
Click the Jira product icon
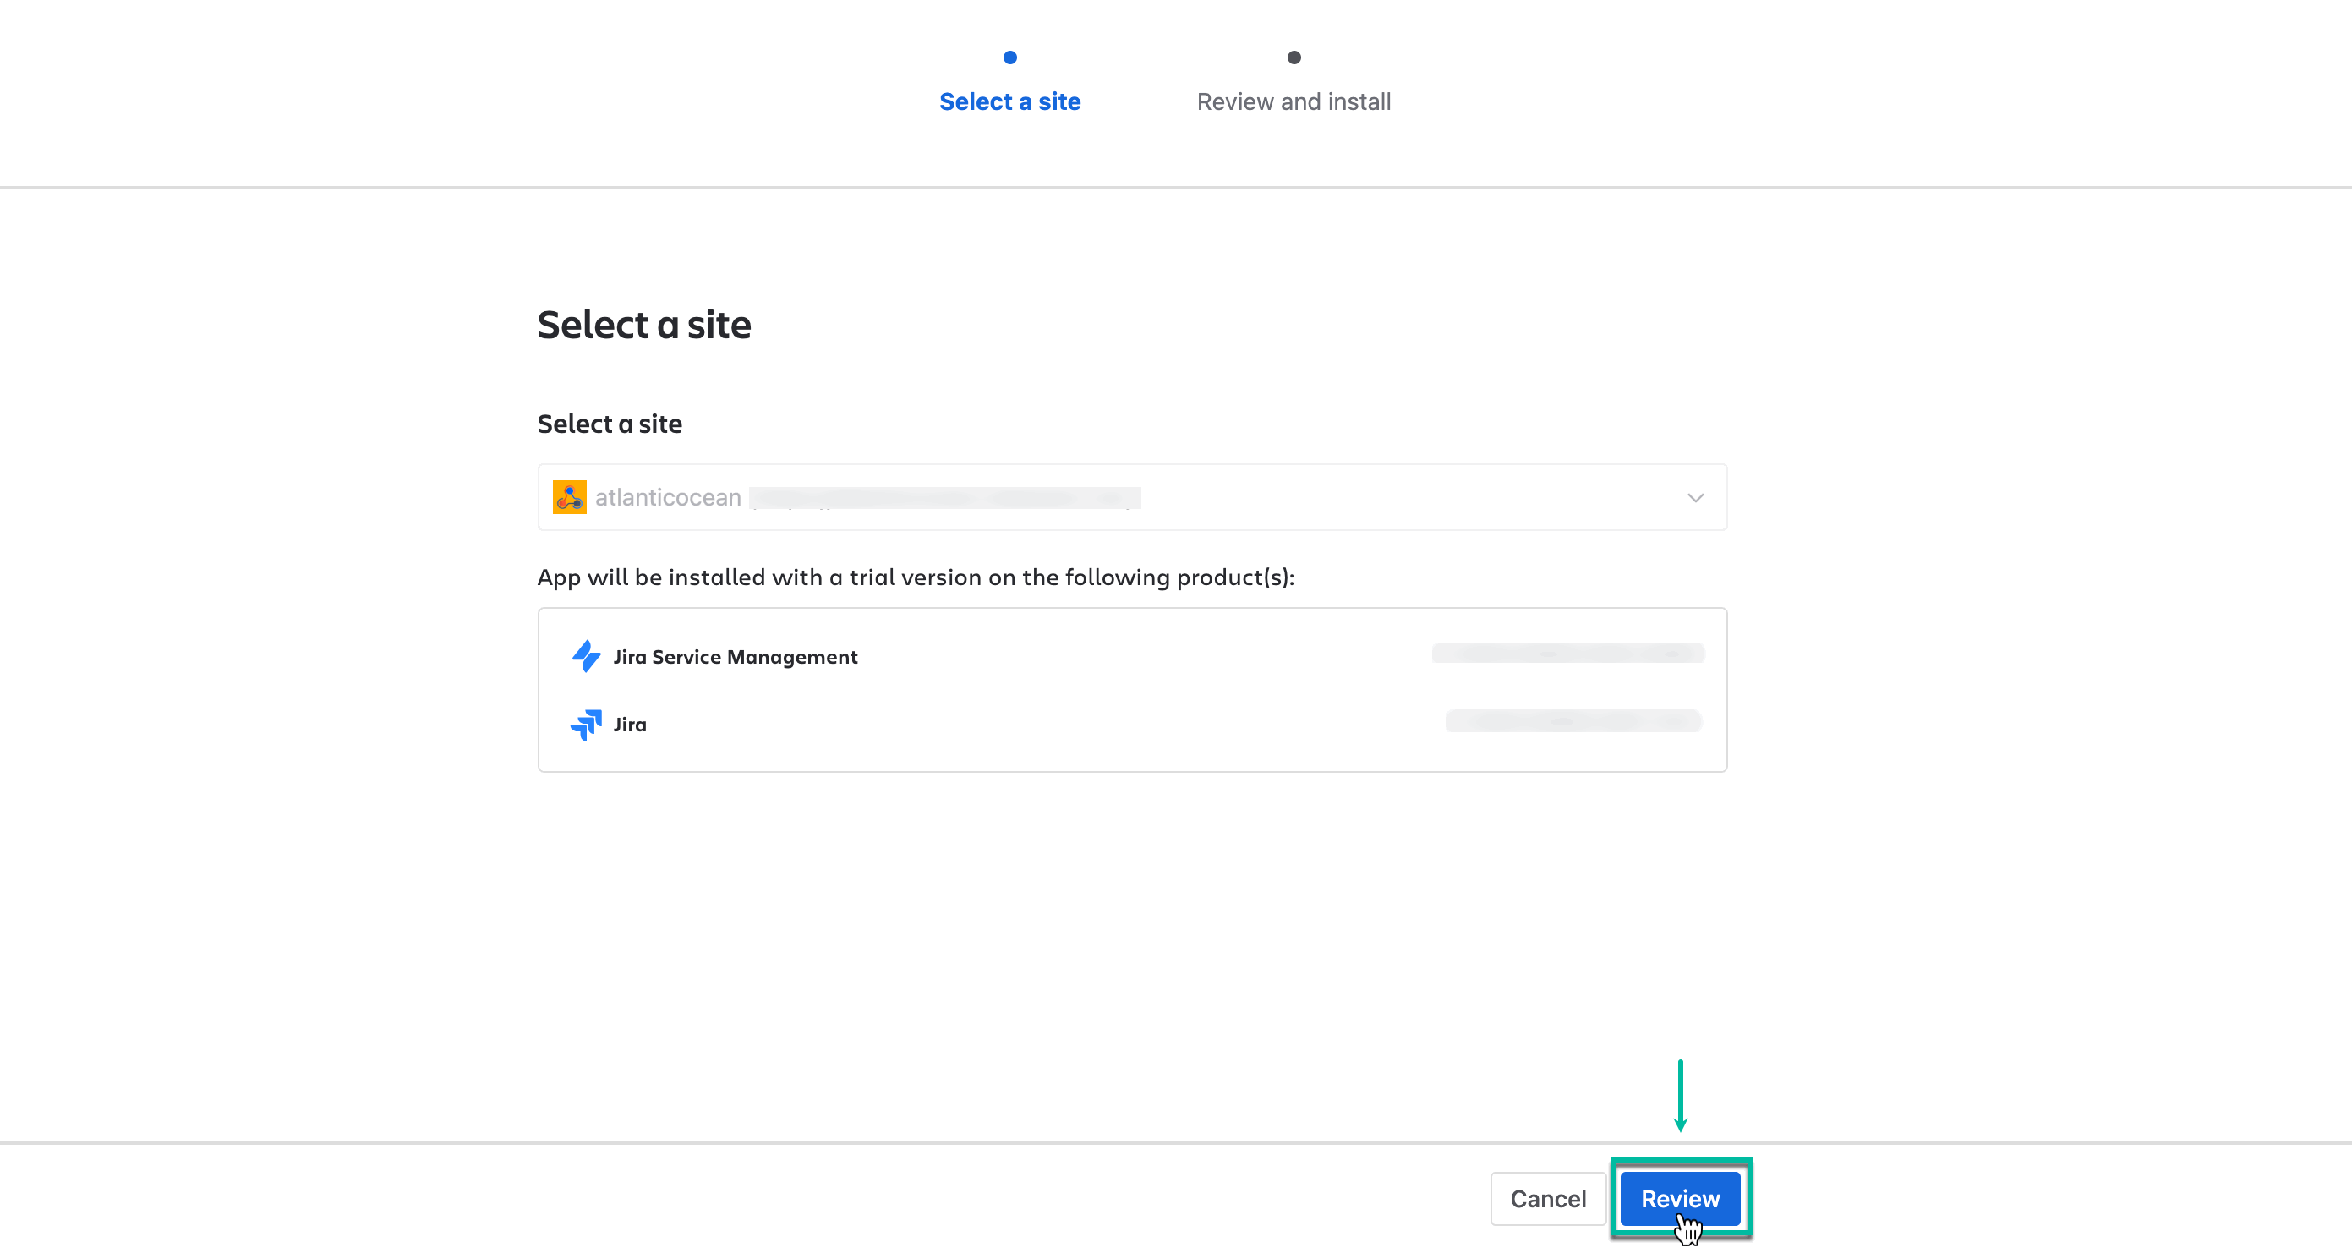click(587, 725)
